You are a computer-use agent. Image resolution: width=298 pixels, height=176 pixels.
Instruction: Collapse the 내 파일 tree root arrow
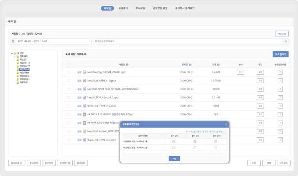(x=12, y=53)
